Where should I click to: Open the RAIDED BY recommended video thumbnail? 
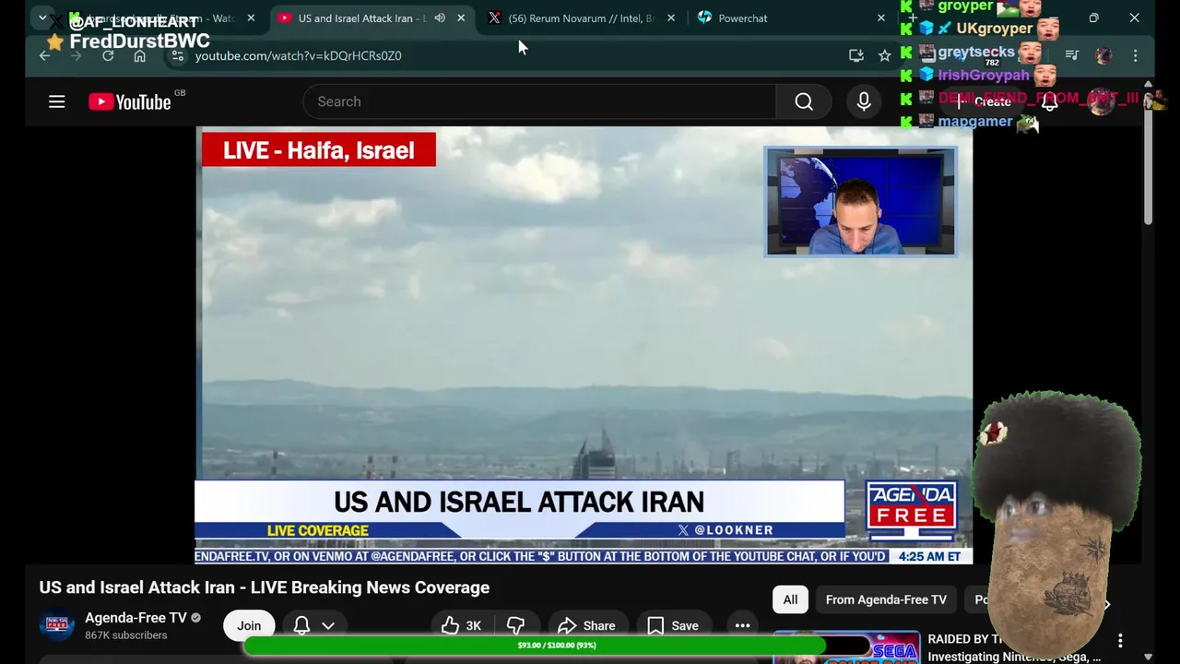pos(846,646)
